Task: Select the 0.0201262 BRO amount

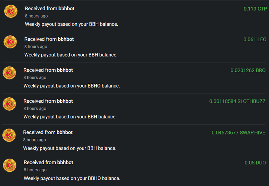Action: pos(248,70)
